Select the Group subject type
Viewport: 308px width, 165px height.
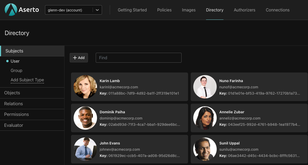point(16,70)
